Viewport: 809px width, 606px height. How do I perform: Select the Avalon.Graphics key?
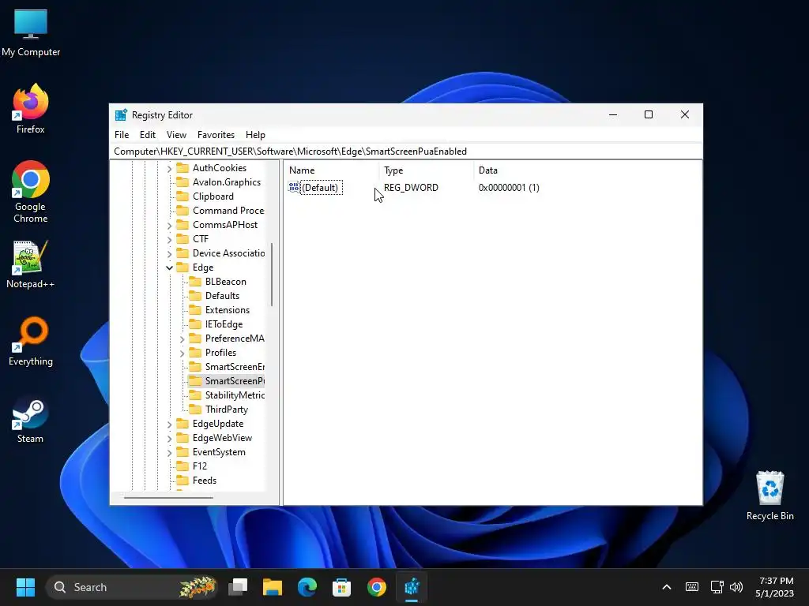(x=227, y=182)
